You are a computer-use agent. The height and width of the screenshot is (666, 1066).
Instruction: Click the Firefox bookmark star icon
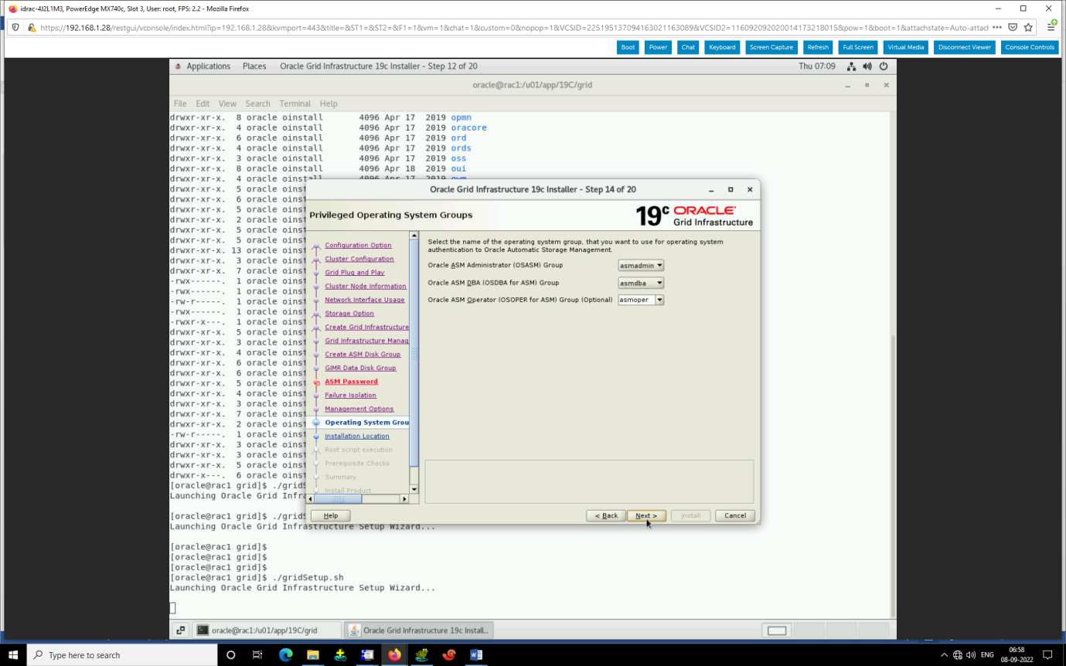pos(1028,27)
